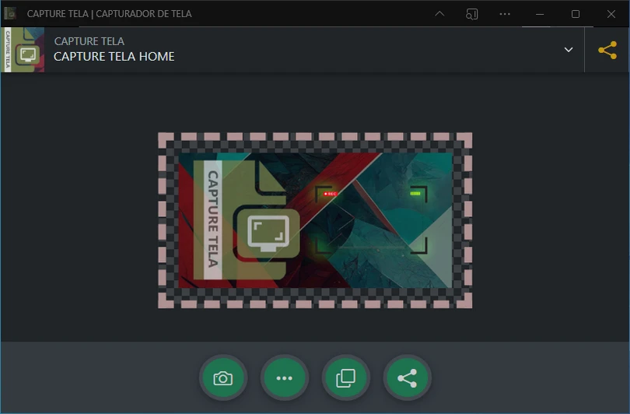The height and width of the screenshot is (414, 630).
Task: Open the three-dots more options button
Action: pyautogui.click(x=285, y=378)
